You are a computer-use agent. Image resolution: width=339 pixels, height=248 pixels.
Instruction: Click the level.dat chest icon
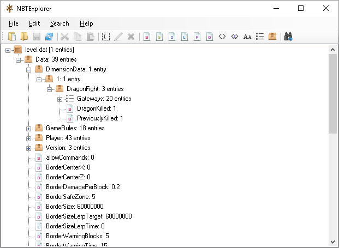click(17, 50)
